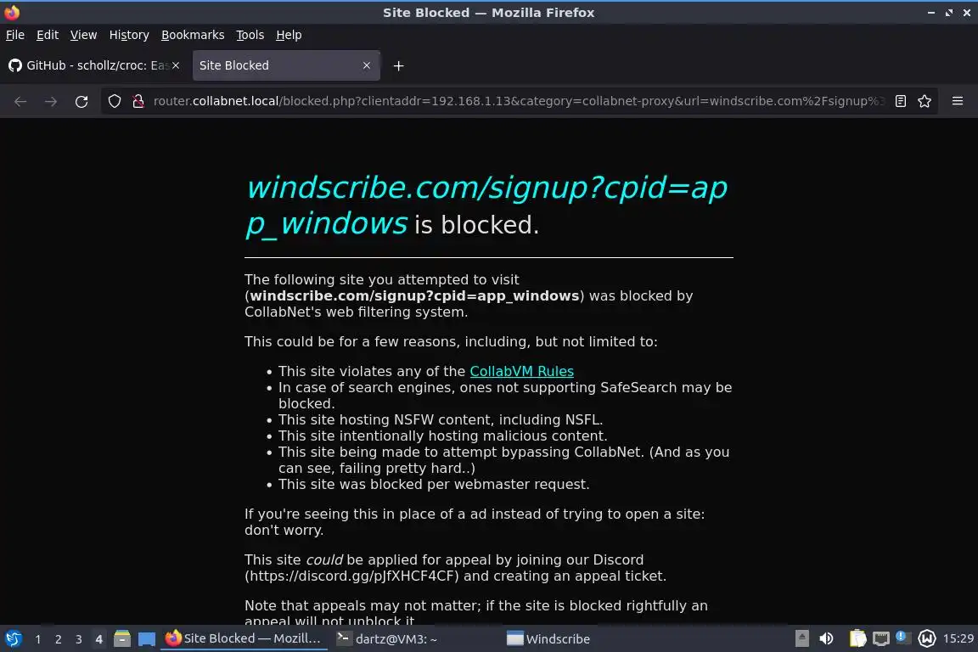Switch to workspace 4 on taskbar
This screenshot has width=978, height=652.
point(98,639)
